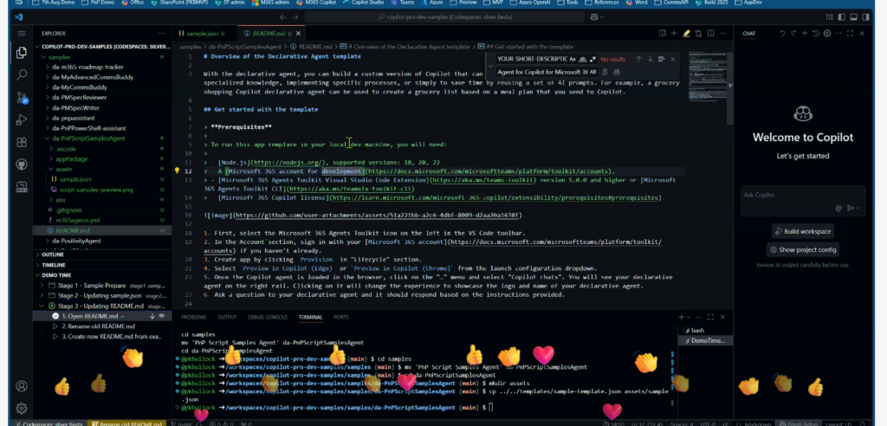Run step 2. Rename old README.md
Screen dimensions: 887x426
pos(99,326)
